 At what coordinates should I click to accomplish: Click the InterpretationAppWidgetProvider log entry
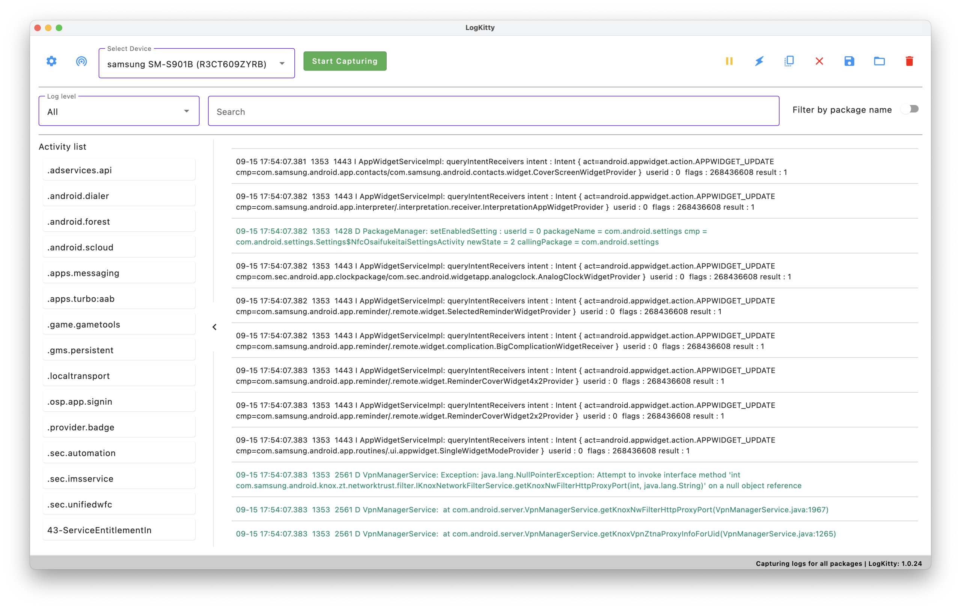pyautogui.click(x=575, y=201)
